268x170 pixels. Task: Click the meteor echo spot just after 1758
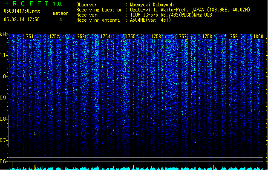click(x=214, y=134)
